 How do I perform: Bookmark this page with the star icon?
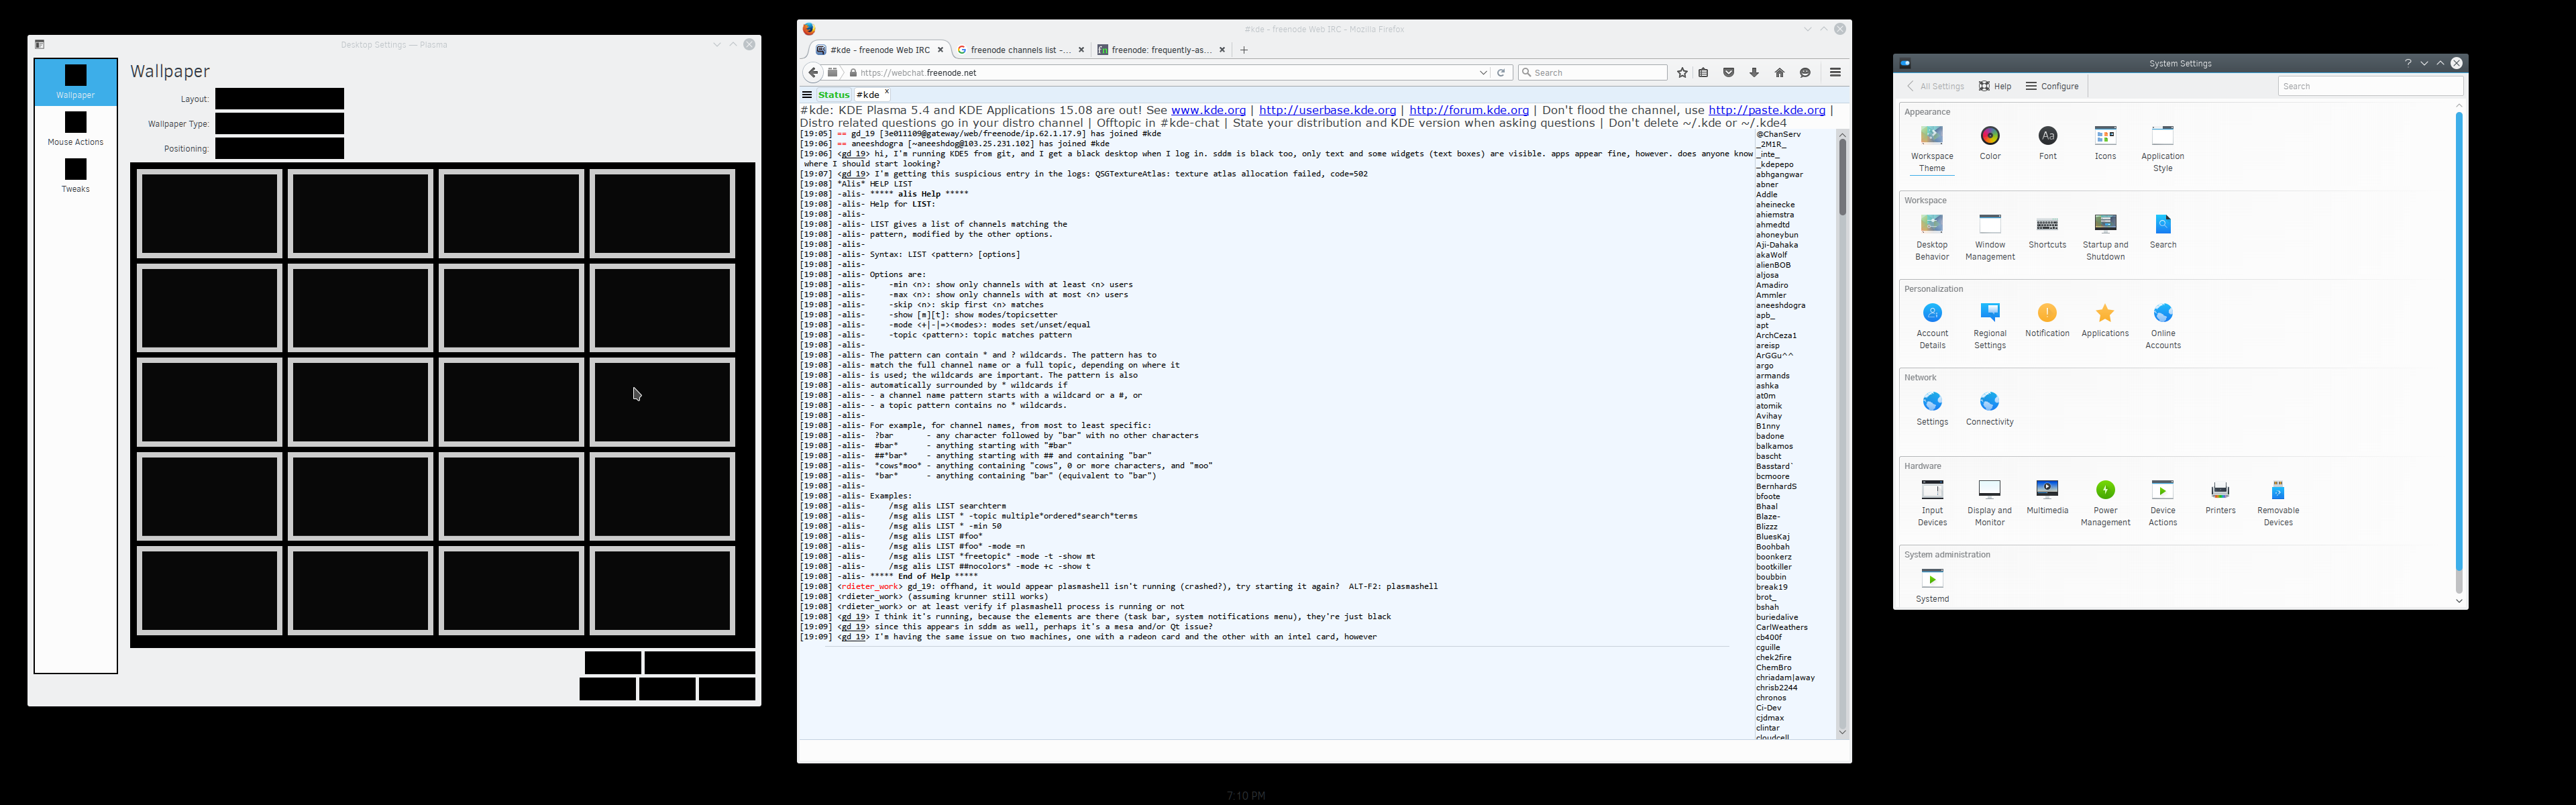tap(1682, 72)
